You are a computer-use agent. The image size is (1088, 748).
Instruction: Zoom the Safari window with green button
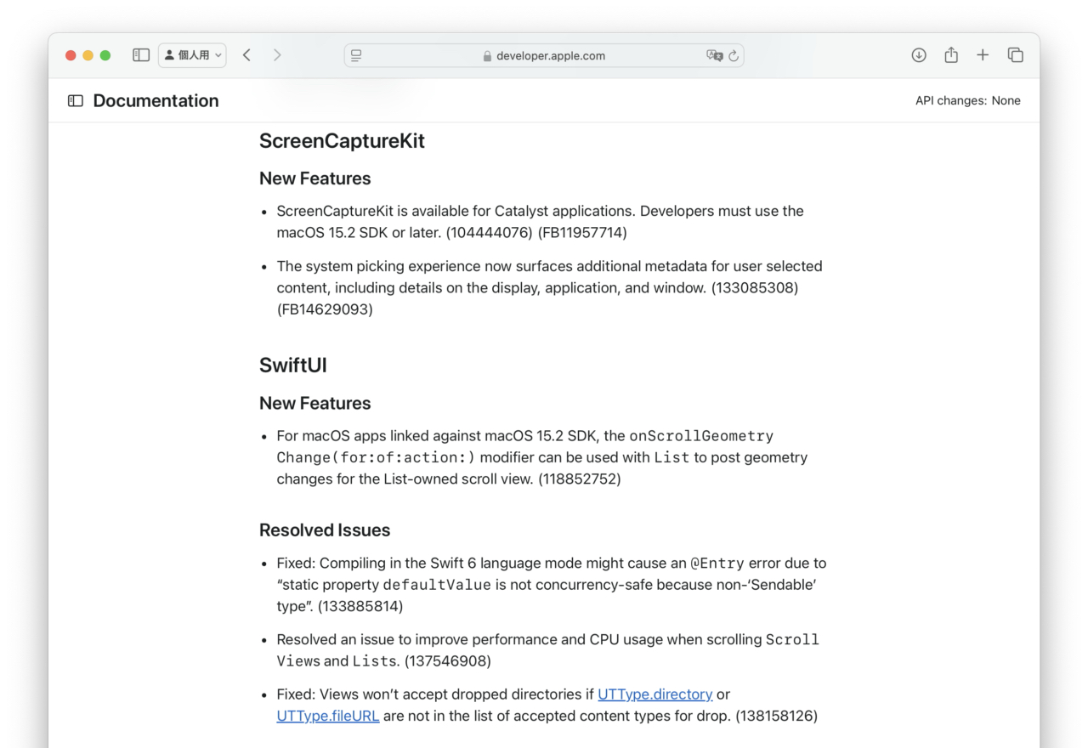tap(105, 55)
